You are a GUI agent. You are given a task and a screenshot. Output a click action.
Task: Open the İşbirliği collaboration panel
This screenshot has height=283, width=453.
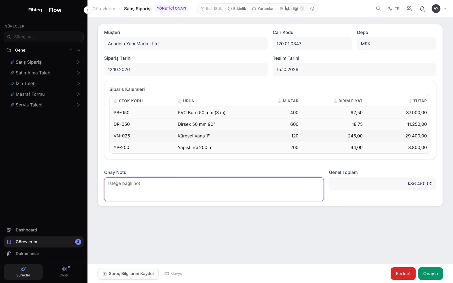pos(292,9)
